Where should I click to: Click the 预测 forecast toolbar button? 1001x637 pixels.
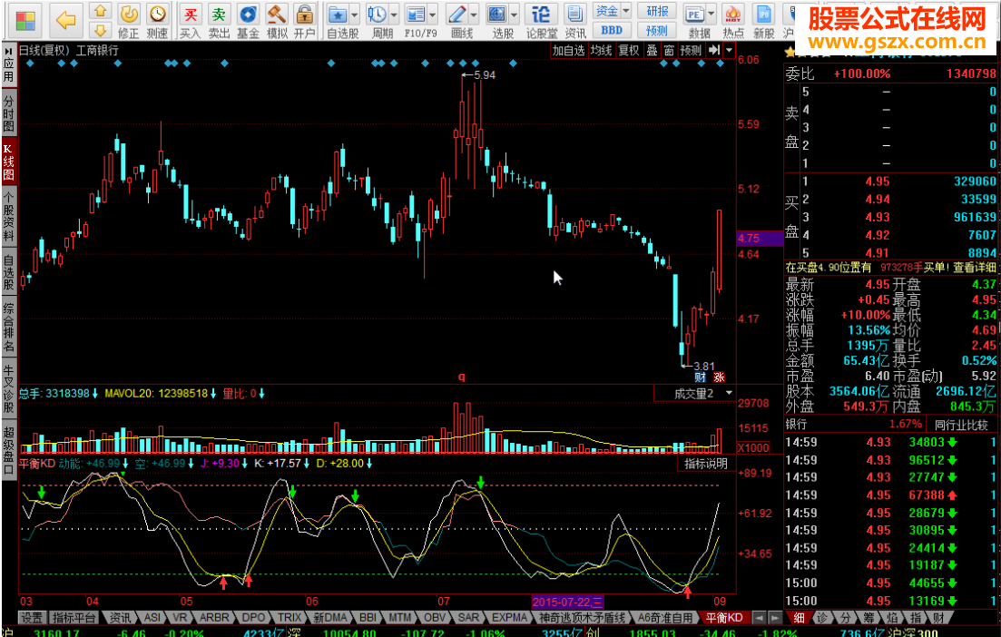click(x=657, y=30)
